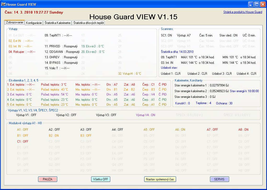
Task: Click input 15. Volic T
Action: point(57,68)
